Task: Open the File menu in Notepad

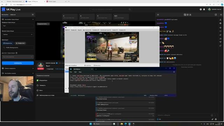Action: (71, 72)
